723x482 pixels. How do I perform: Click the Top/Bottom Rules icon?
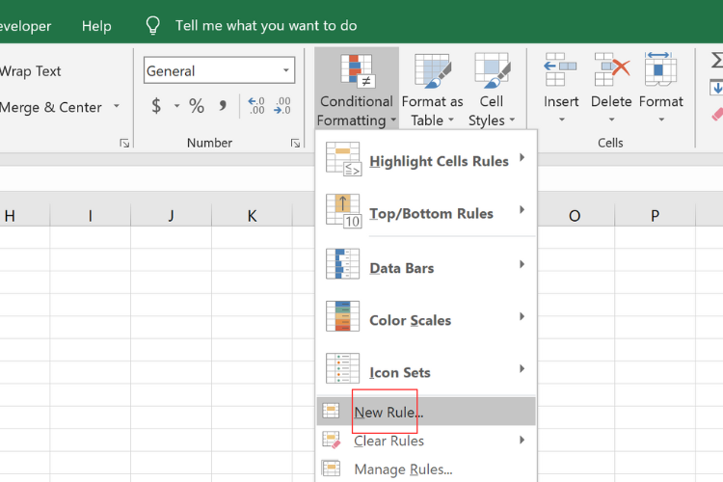[343, 211]
